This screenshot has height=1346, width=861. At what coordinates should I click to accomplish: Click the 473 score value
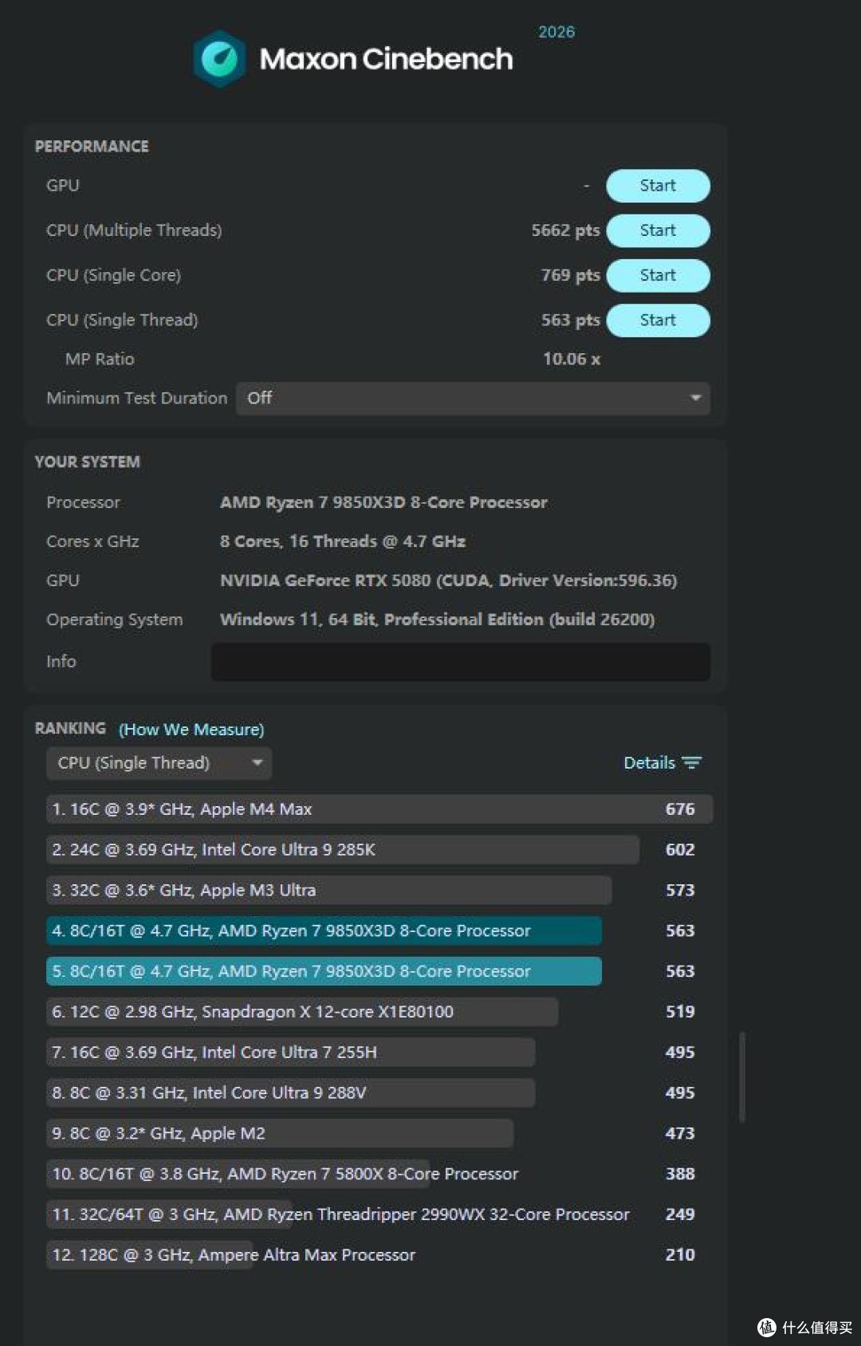coord(680,1133)
